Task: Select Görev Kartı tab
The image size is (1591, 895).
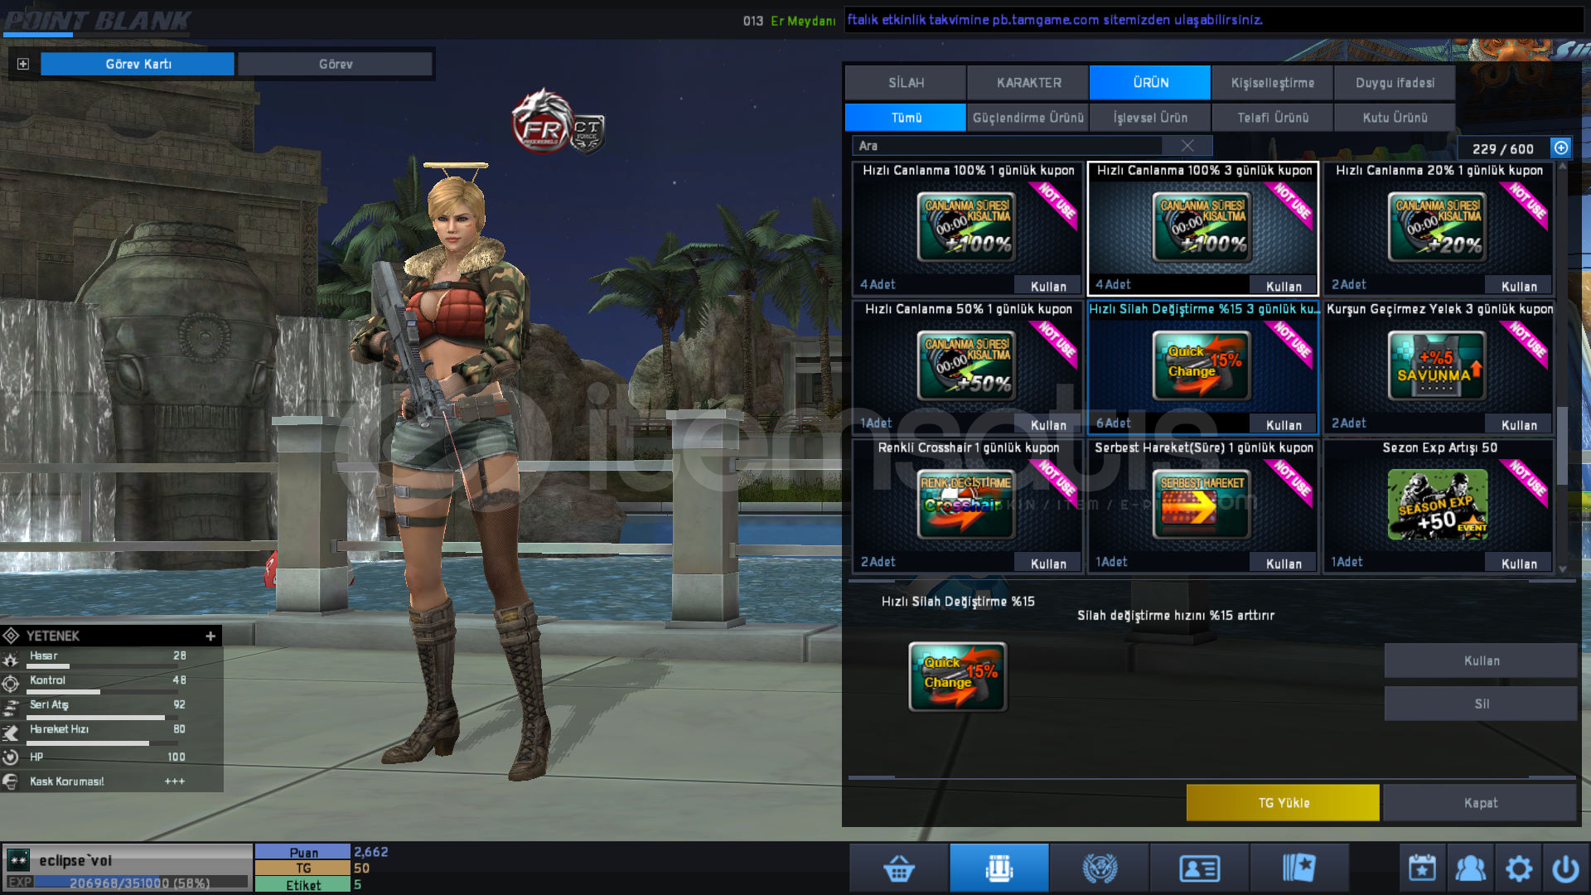Action: pyautogui.click(x=138, y=64)
